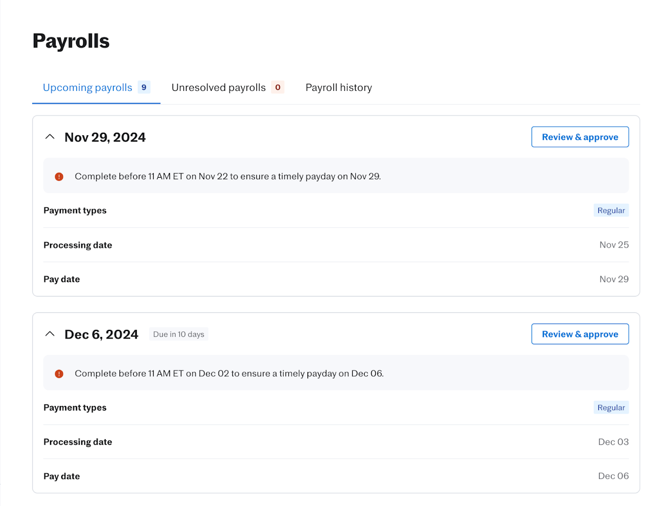The image size is (650, 506).
Task: Click the Dec 06 pay date value
Action: tap(613, 476)
